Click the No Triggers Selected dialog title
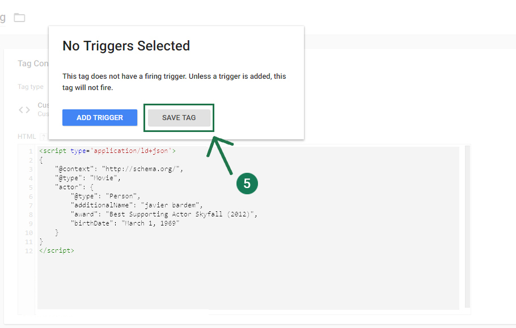The image size is (516, 328). pyautogui.click(x=126, y=46)
